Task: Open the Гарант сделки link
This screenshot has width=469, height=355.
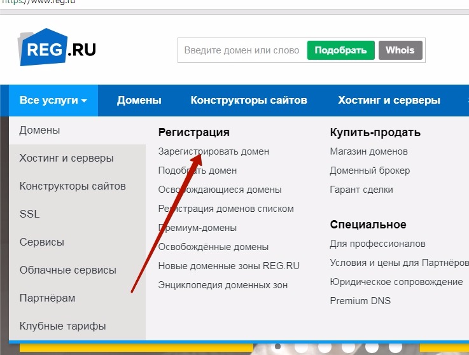Action: [x=361, y=190]
